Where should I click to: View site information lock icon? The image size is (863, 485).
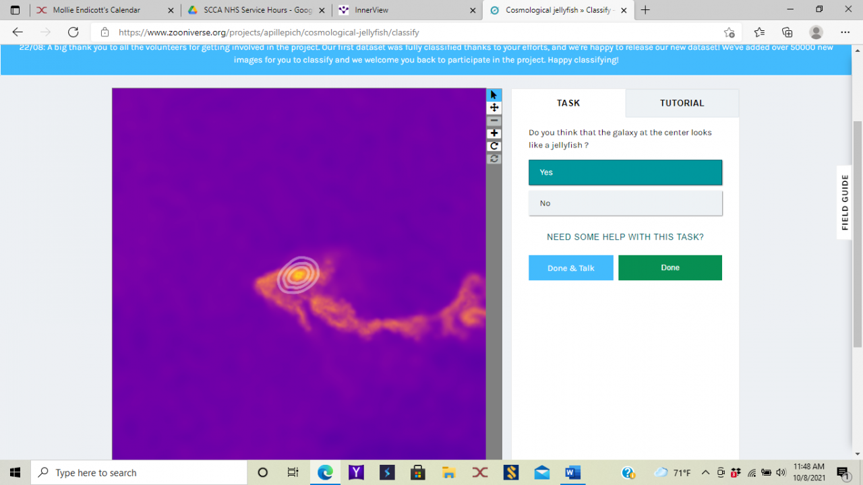(x=105, y=32)
